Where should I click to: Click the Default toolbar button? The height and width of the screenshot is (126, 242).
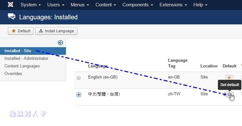pyautogui.click(x=21, y=31)
